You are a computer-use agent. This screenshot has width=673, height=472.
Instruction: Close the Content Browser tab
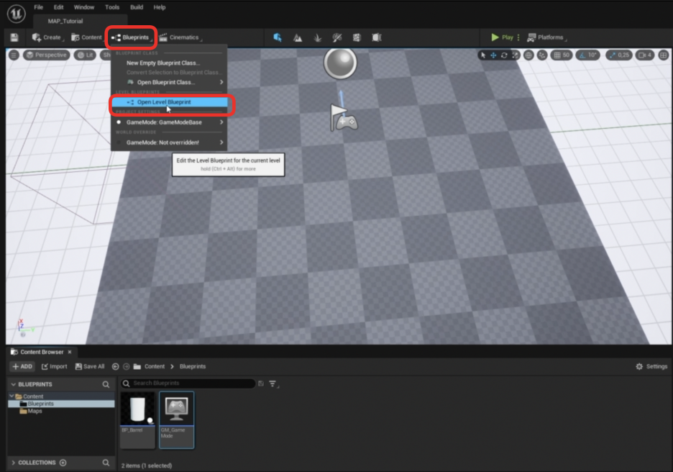[70, 352]
